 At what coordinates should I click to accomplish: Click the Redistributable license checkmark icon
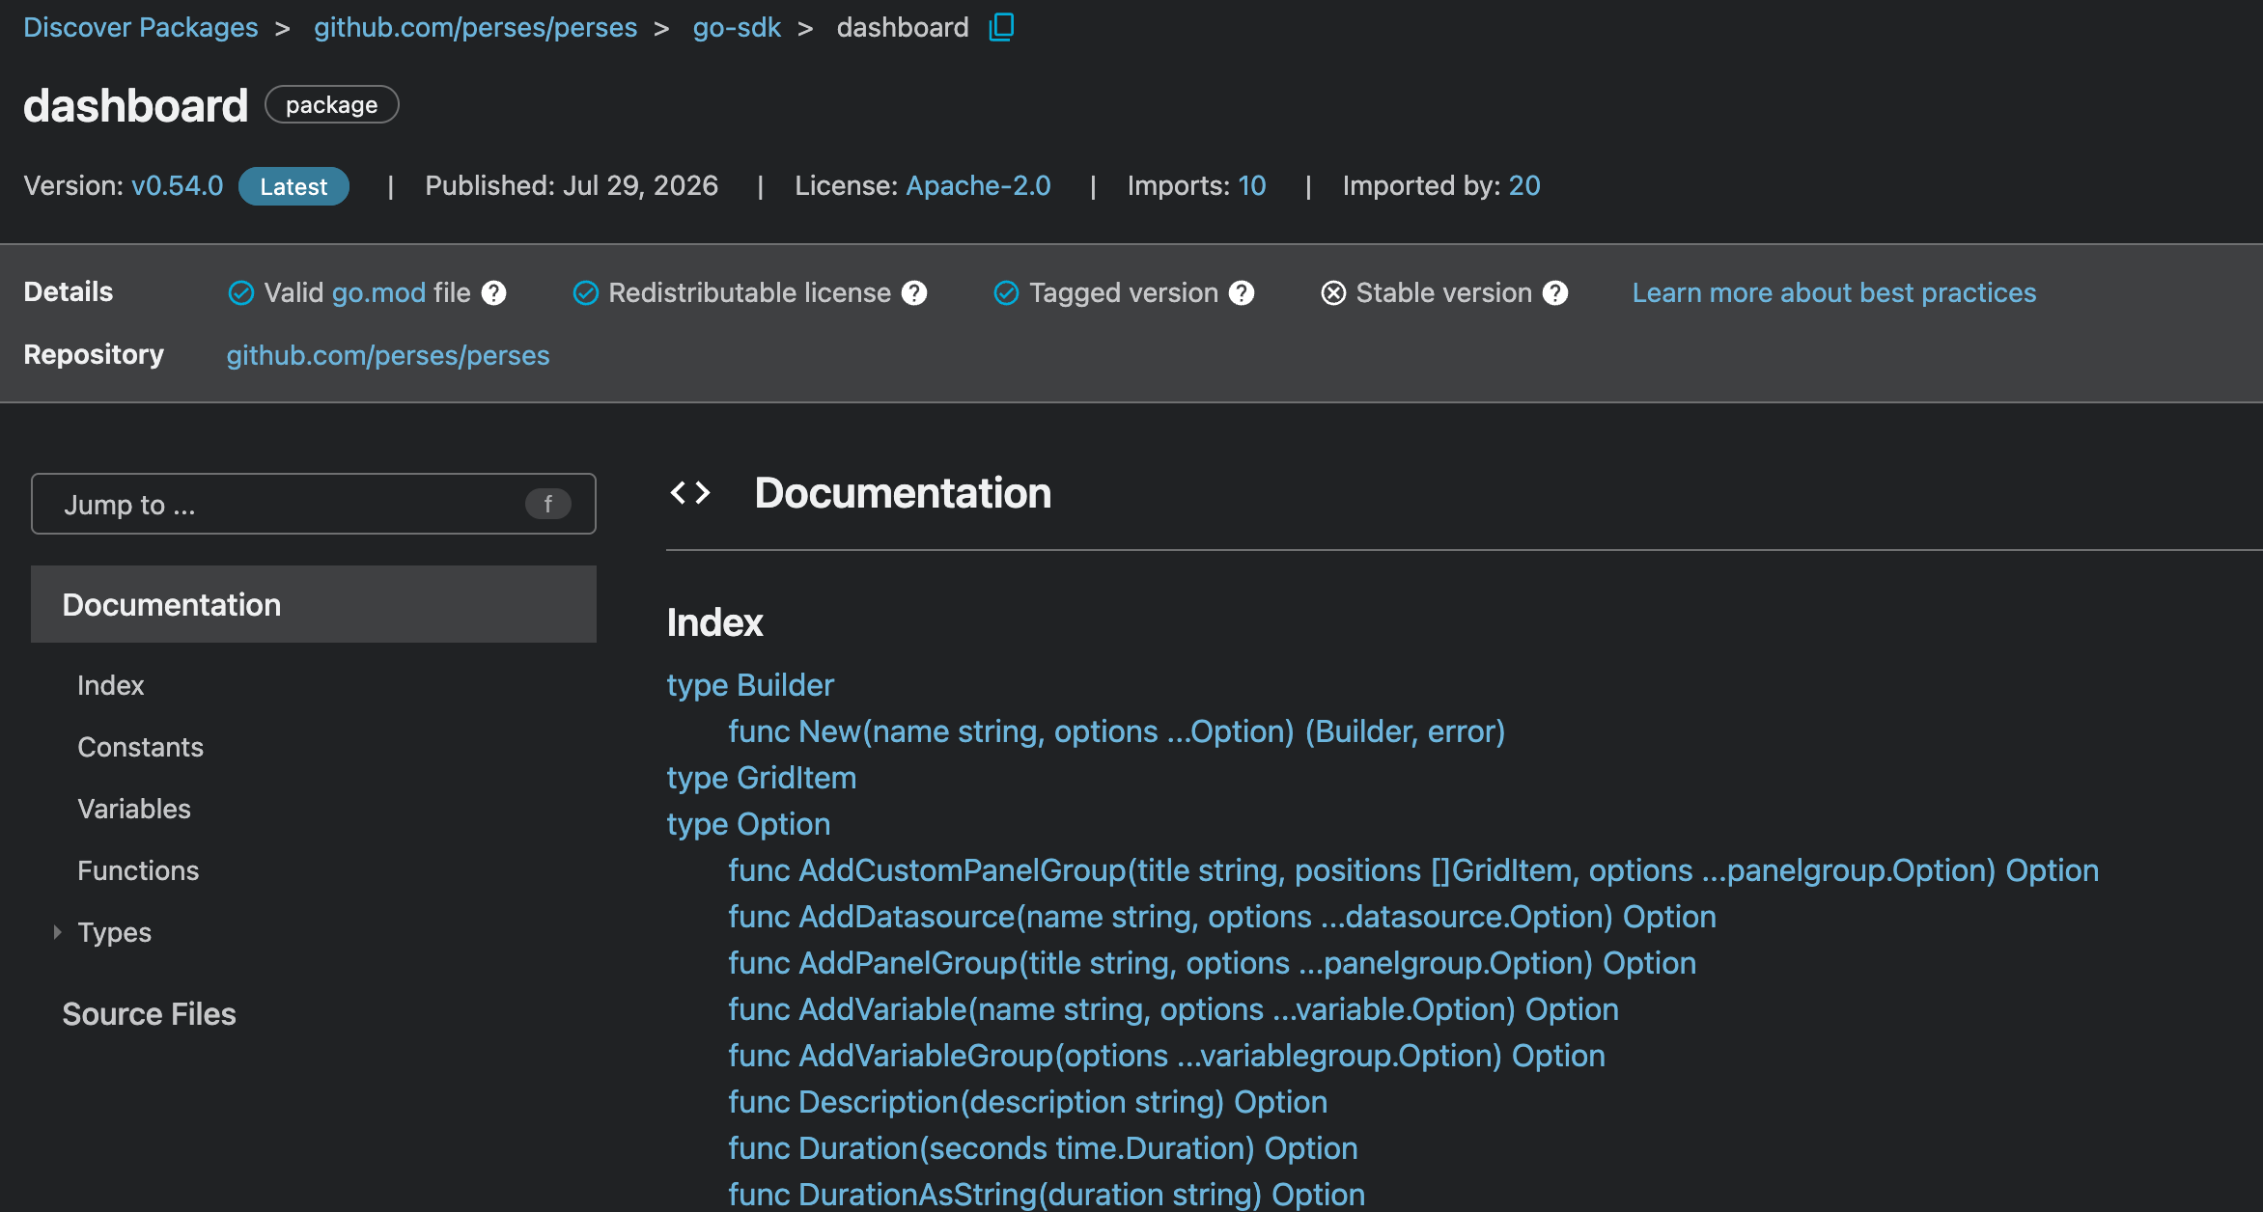click(x=585, y=293)
